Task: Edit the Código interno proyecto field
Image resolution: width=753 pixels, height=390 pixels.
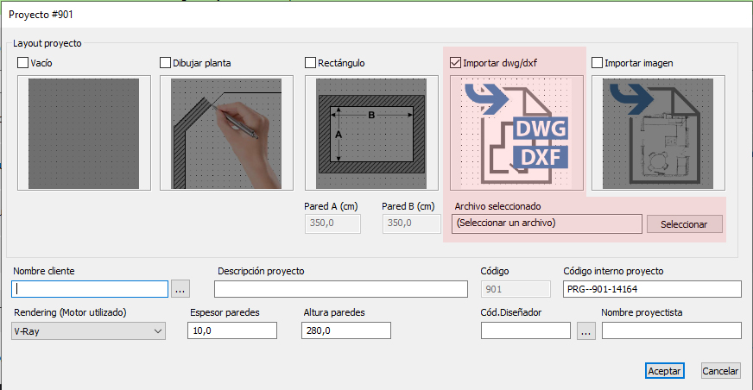Action: [652, 289]
